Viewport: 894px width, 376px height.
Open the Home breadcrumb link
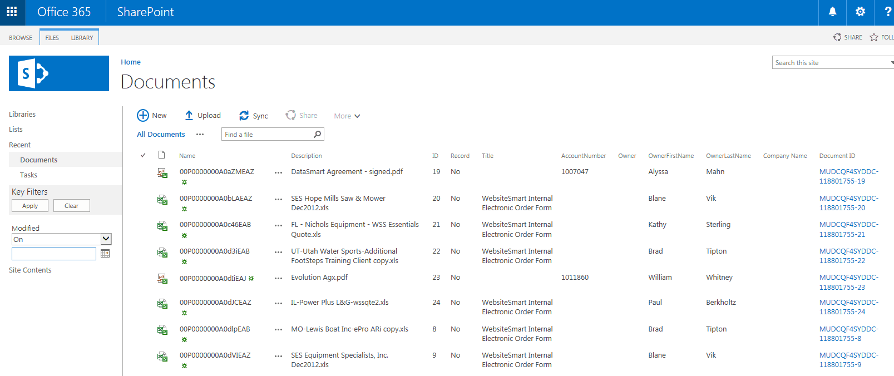(x=131, y=62)
